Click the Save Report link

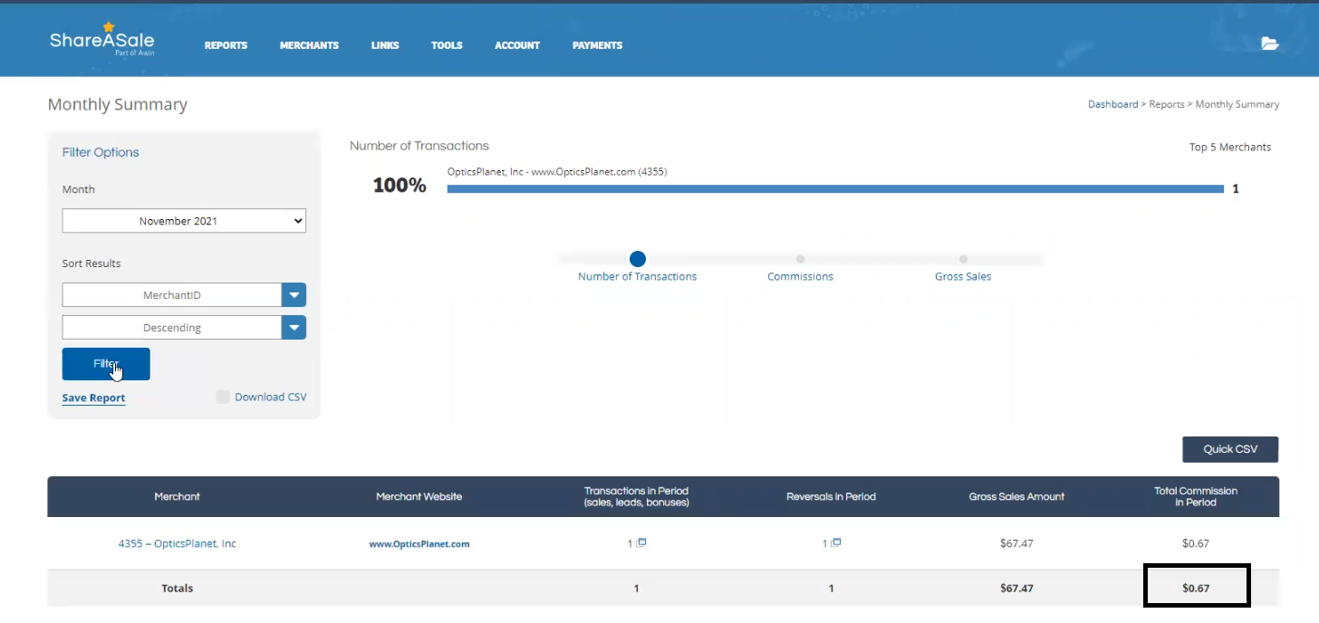(93, 398)
